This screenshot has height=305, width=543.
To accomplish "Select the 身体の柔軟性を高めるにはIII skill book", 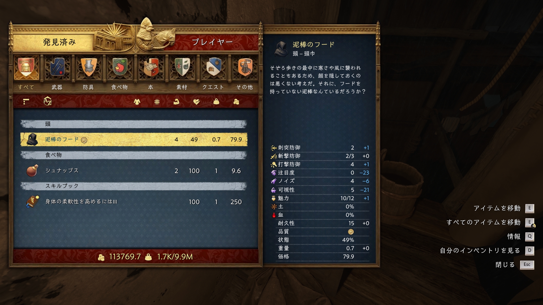I will coord(134,202).
